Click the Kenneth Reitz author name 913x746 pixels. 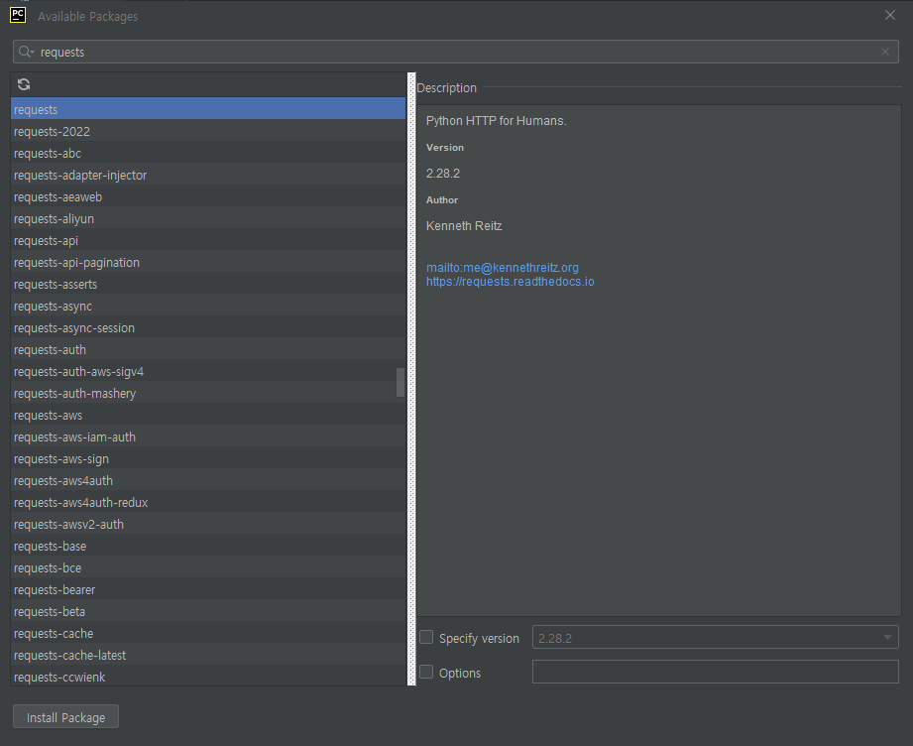tap(464, 225)
